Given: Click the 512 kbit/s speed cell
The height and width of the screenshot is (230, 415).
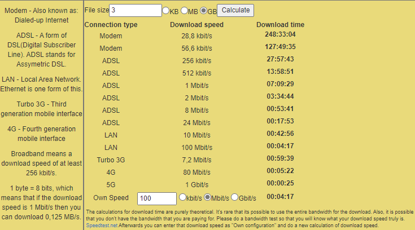Looking at the screenshot, I should click(x=196, y=73).
